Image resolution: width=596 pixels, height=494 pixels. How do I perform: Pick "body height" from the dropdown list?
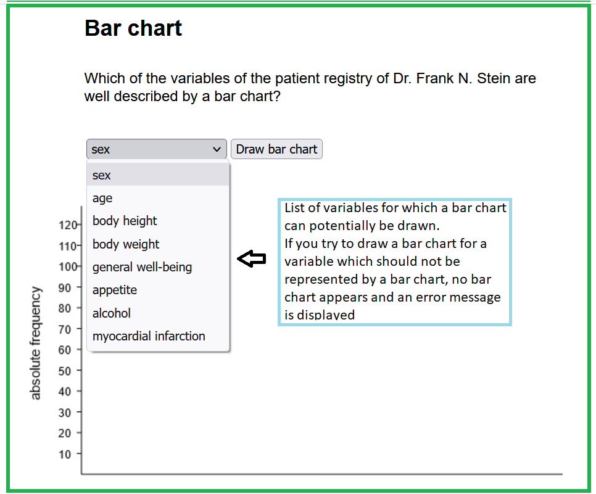pos(125,221)
